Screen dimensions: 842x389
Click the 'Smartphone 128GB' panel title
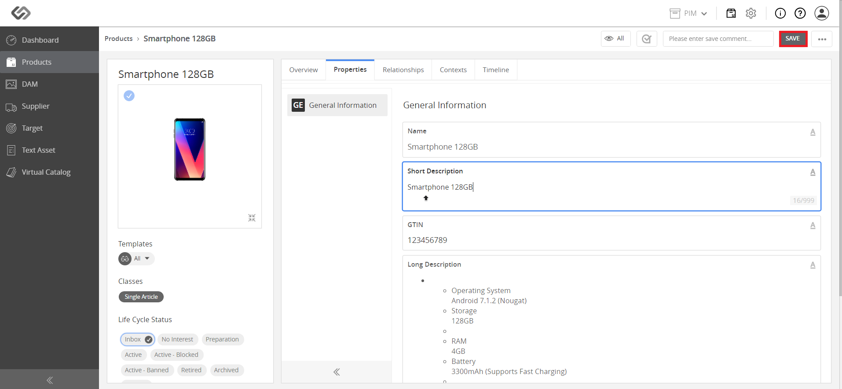[x=166, y=74]
